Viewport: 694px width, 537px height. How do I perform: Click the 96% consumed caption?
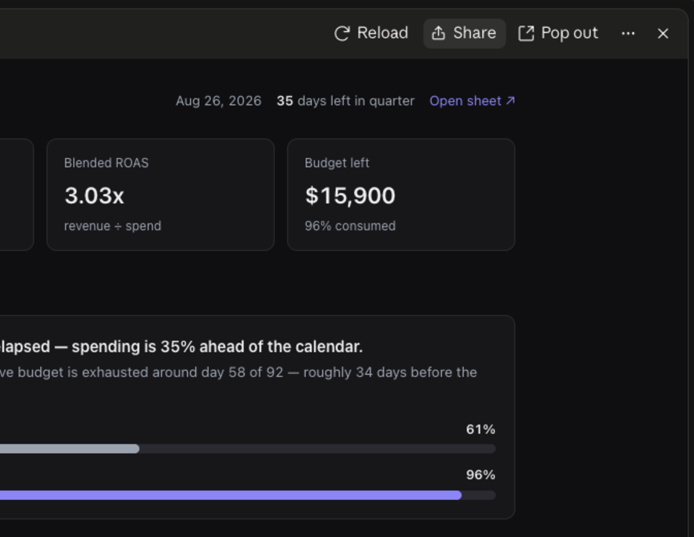pyautogui.click(x=350, y=226)
